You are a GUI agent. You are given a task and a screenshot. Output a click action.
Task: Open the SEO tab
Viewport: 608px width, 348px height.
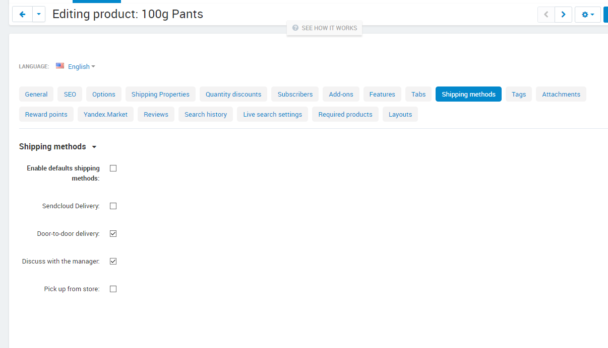(x=70, y=94)
